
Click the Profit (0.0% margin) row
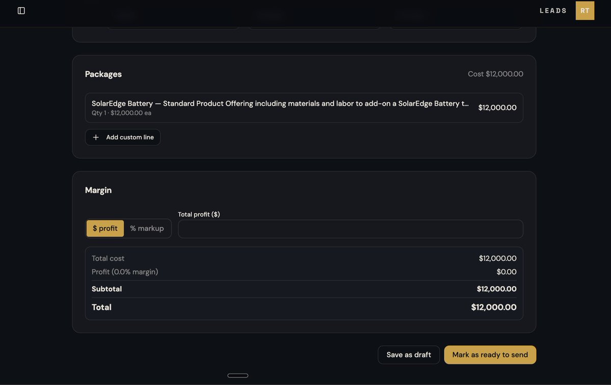tap(304, 272)
